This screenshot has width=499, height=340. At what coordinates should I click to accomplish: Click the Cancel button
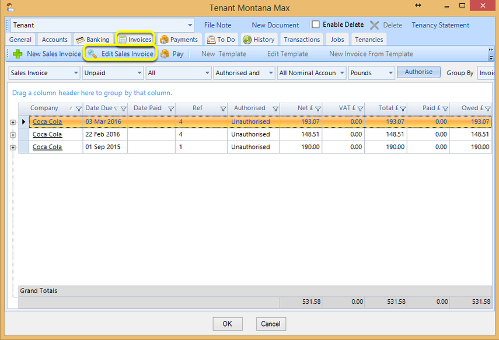(x=271, y=324)
